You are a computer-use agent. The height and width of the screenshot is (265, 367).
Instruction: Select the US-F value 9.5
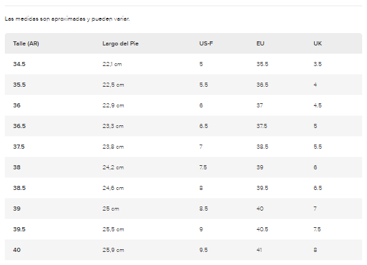coord(203,250)
